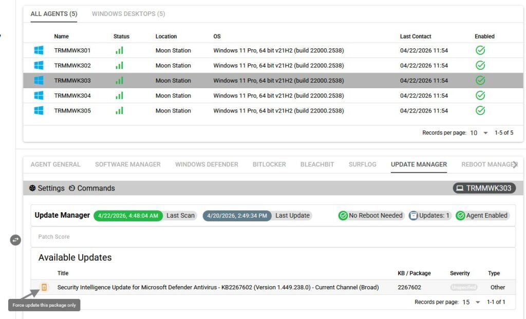Click the update type value Other
The height and width of the screenshot is (319, 526).
[497, 288]
